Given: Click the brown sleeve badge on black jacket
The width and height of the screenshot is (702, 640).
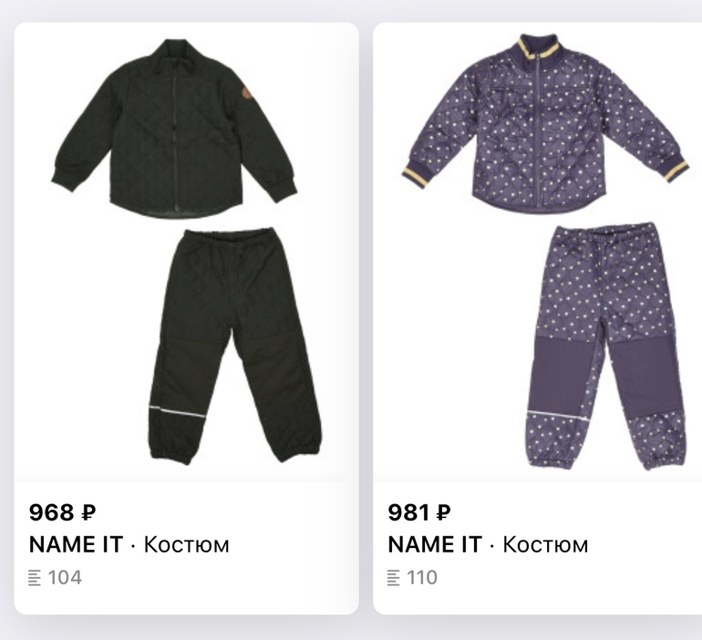Looking at the screenshot, I should coord(246,95).
